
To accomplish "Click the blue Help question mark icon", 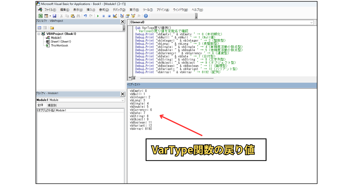I will tap(146, 16).
